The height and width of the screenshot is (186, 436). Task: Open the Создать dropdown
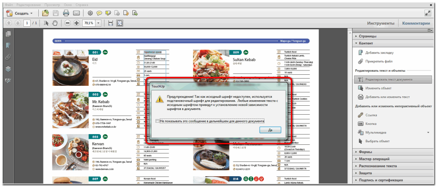tap(21, 13)
